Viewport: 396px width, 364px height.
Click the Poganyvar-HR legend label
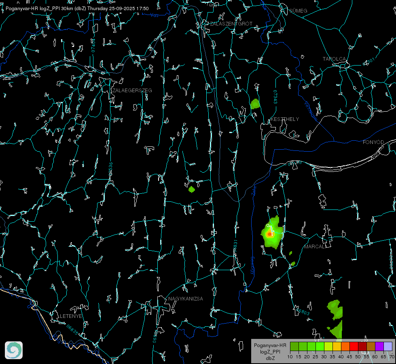point(270,345)
